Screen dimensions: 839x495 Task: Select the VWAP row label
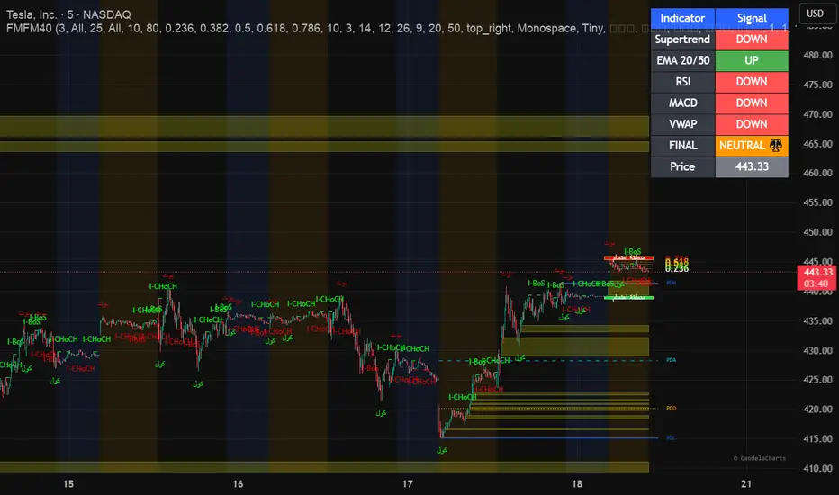[x=682, y=124]
